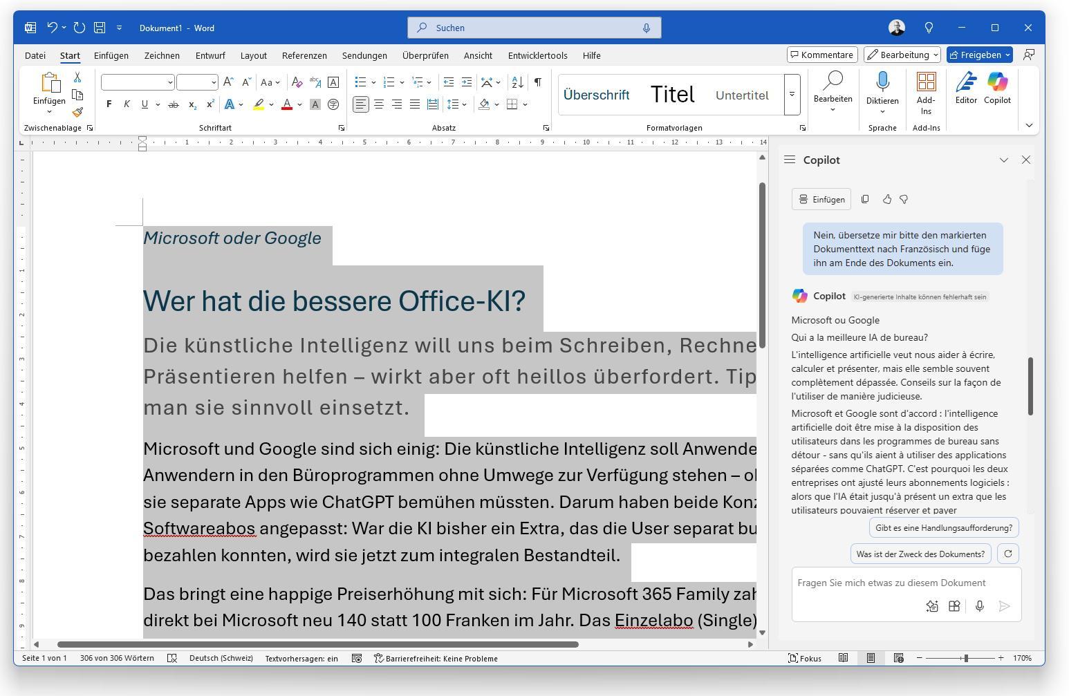The image size is (1069, 696).
Task: Click the Kommentare button
Action: point(822,55)
